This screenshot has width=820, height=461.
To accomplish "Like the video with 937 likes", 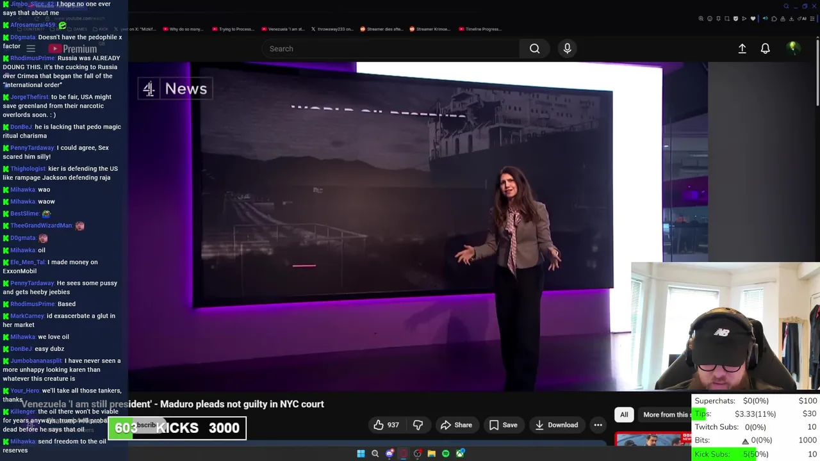I will click(386, 425).
